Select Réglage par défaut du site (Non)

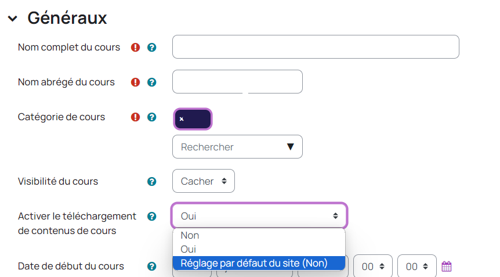point(254,263)
